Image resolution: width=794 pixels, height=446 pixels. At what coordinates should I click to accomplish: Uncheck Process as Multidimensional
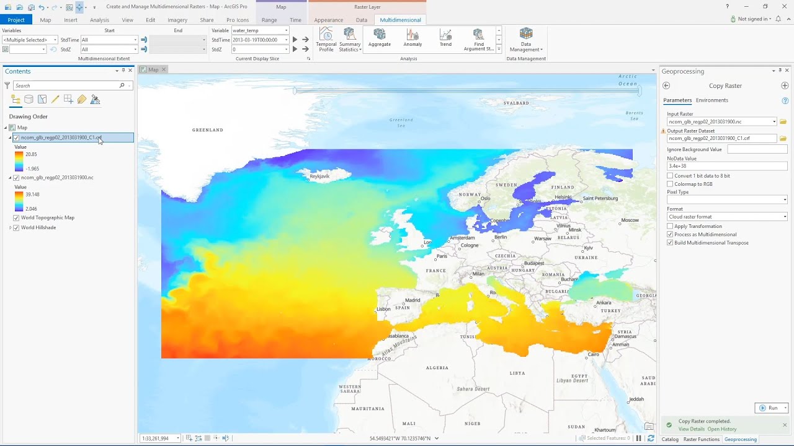click(x=670, y=234)
